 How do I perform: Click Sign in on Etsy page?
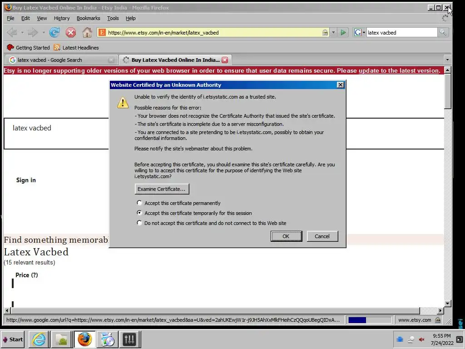[x=26, y=180]
